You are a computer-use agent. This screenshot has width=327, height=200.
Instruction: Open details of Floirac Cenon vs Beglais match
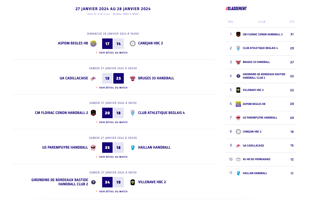[113, 122]
